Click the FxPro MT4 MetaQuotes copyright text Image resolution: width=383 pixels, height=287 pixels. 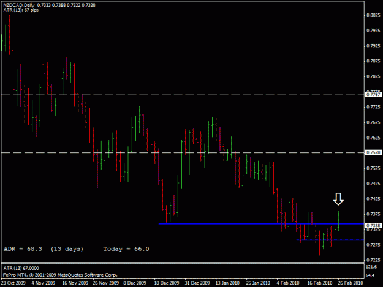click(60, 275)
